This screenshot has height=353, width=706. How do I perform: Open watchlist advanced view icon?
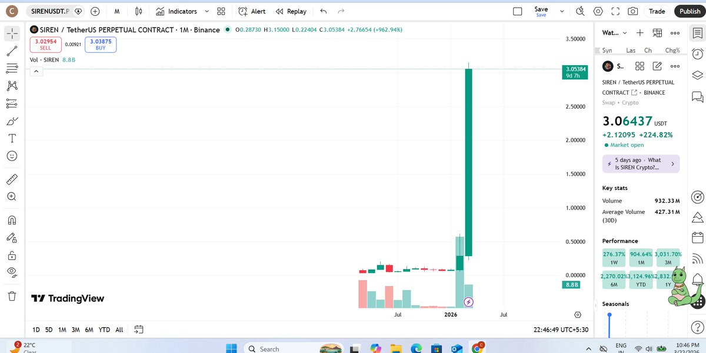(657, 33)
